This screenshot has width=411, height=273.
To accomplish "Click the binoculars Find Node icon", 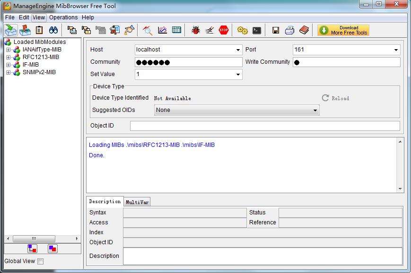I will 53,30.
